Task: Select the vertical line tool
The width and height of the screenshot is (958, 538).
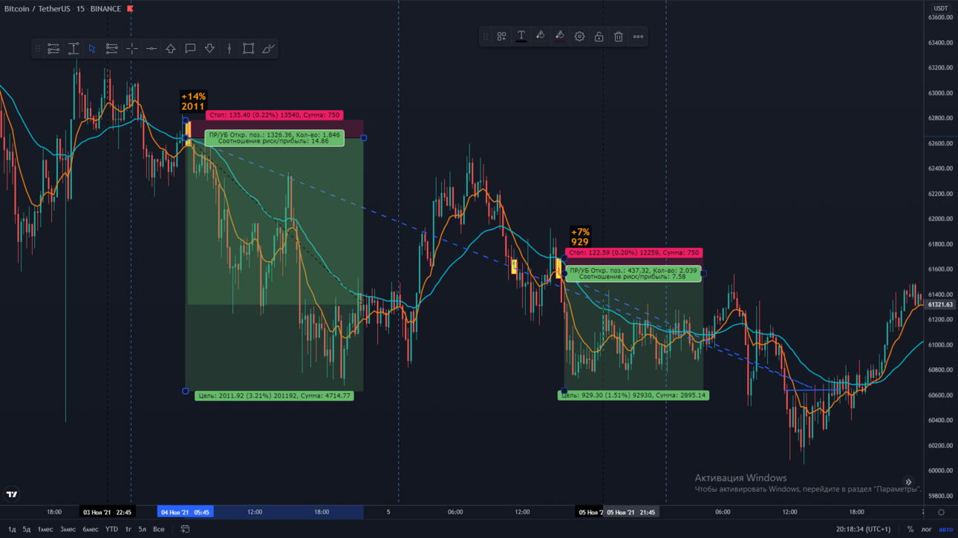Action: coord(229,49)
